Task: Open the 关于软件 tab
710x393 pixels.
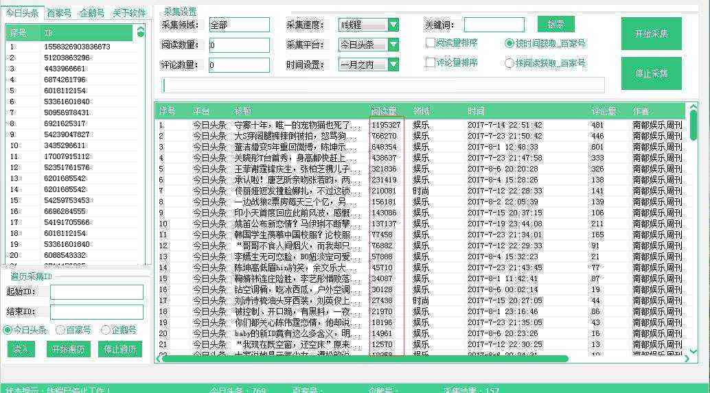Action: click(129, 13)
